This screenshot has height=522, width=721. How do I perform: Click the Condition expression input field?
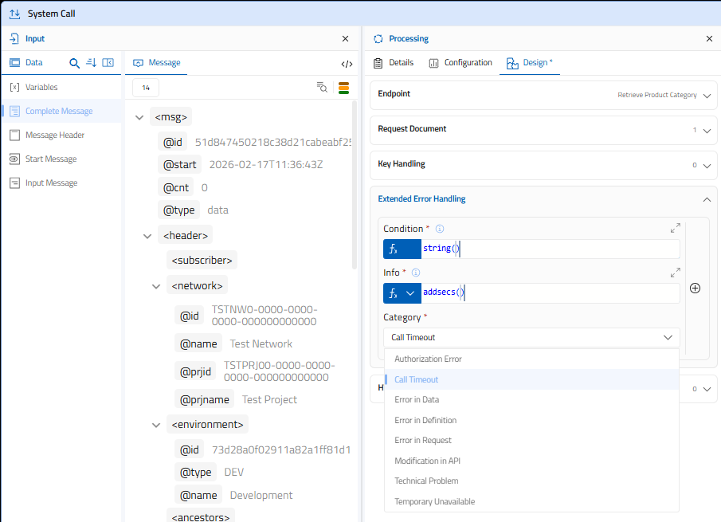coord(550,249)
